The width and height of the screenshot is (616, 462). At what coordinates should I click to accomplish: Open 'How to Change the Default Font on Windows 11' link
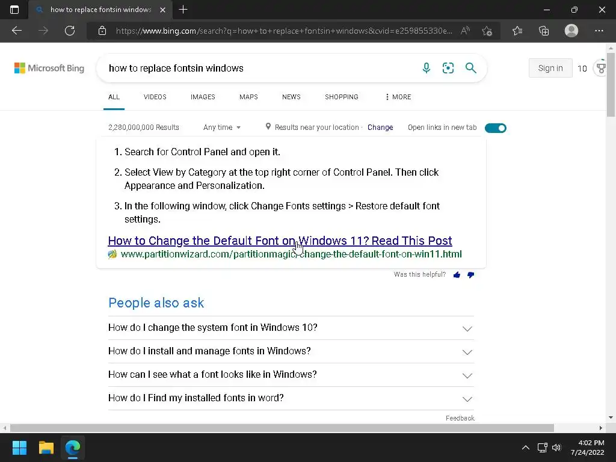pos(280,241)
